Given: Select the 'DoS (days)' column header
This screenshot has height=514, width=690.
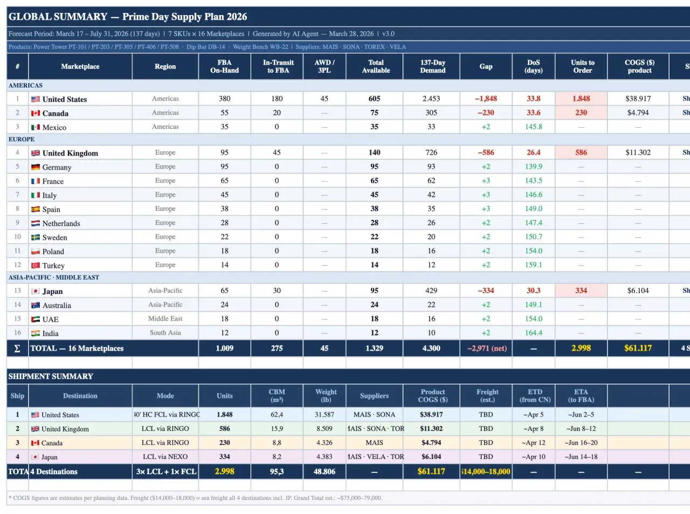Looking at the screenshot, I should (534, 67).
